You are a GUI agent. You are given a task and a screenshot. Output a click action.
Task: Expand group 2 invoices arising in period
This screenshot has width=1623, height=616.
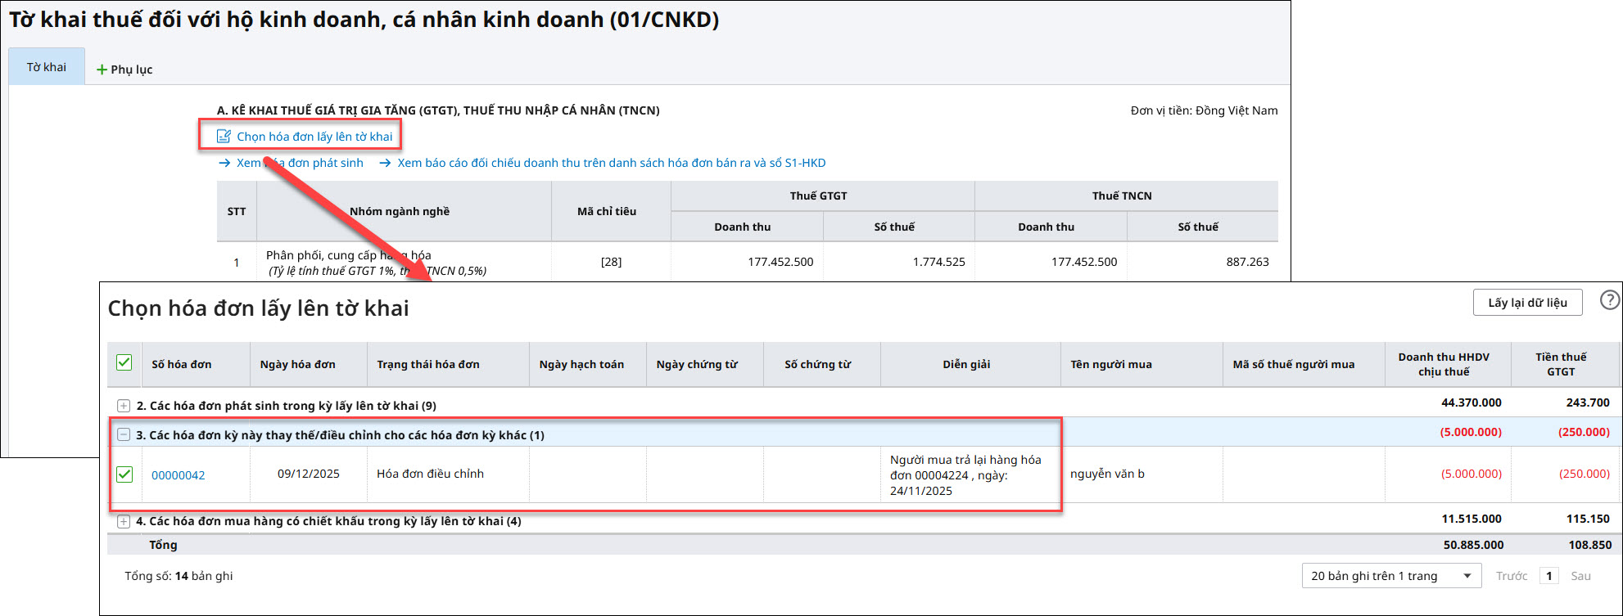pyautogui.click(x=124, y=406)
